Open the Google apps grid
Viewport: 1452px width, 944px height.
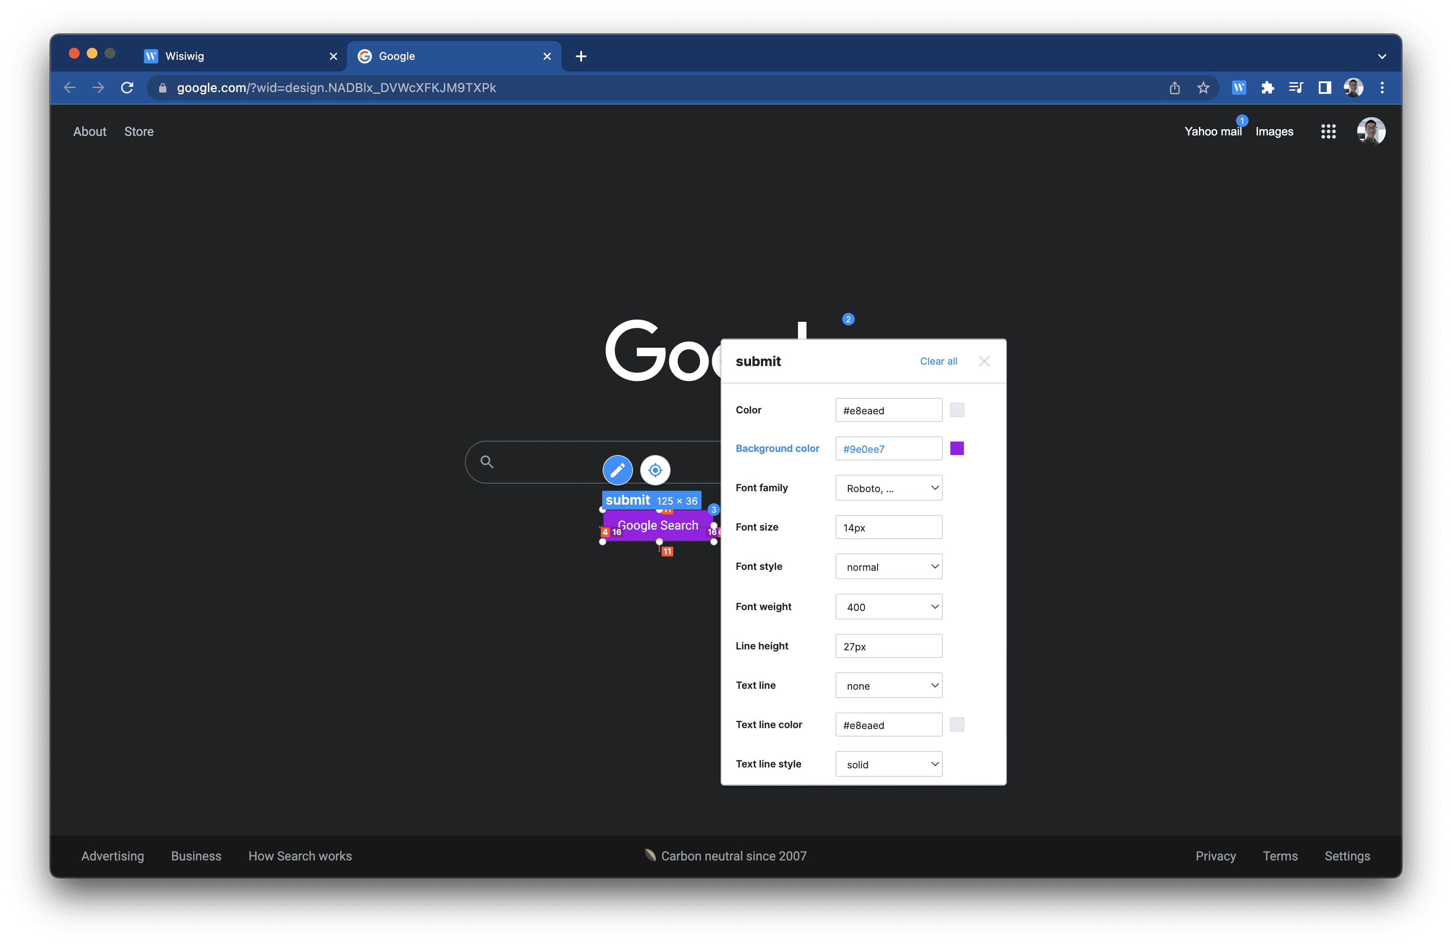[x=1328, y=132]
